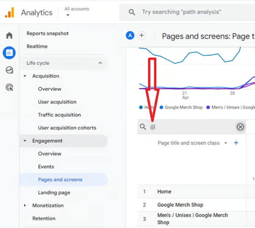Select the 'Home' table row
Image resolution: width=255 pixels, height=228 pixels.
point(196,192)
